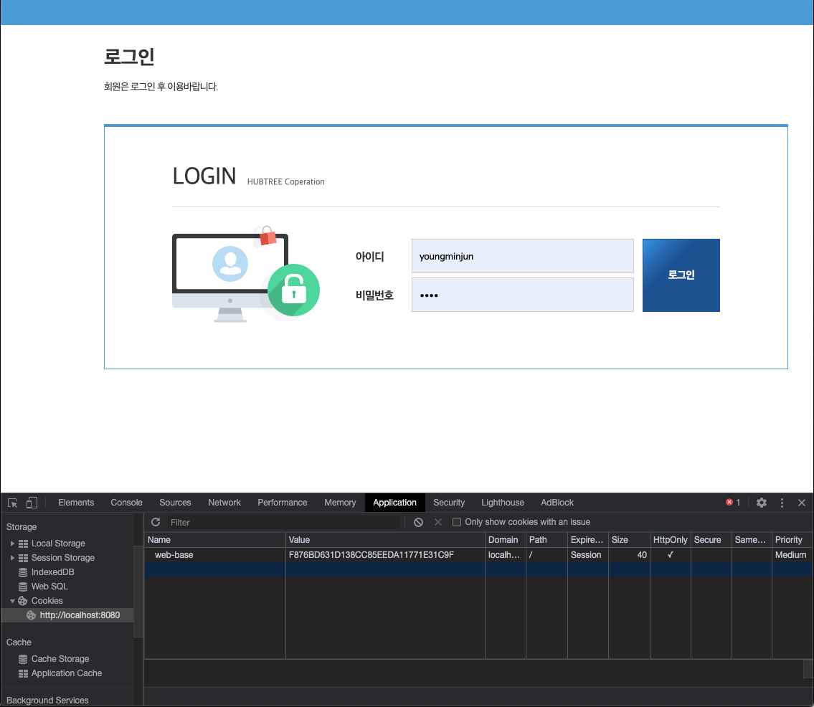Image resolution: width=814 pixels, height=707 pixels.
Task: Enable Only show cookies with an issue
Action: point(457,522)
